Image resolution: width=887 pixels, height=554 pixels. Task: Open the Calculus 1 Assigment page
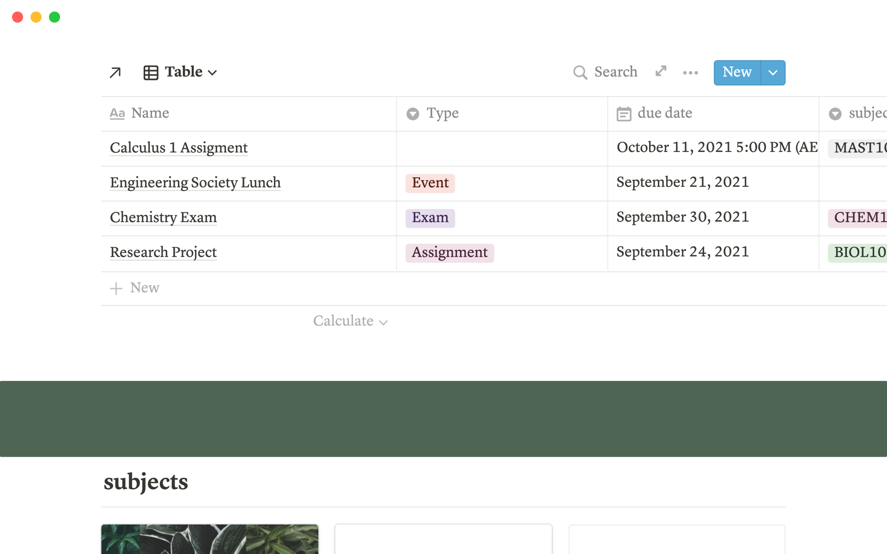click(178, 148)
